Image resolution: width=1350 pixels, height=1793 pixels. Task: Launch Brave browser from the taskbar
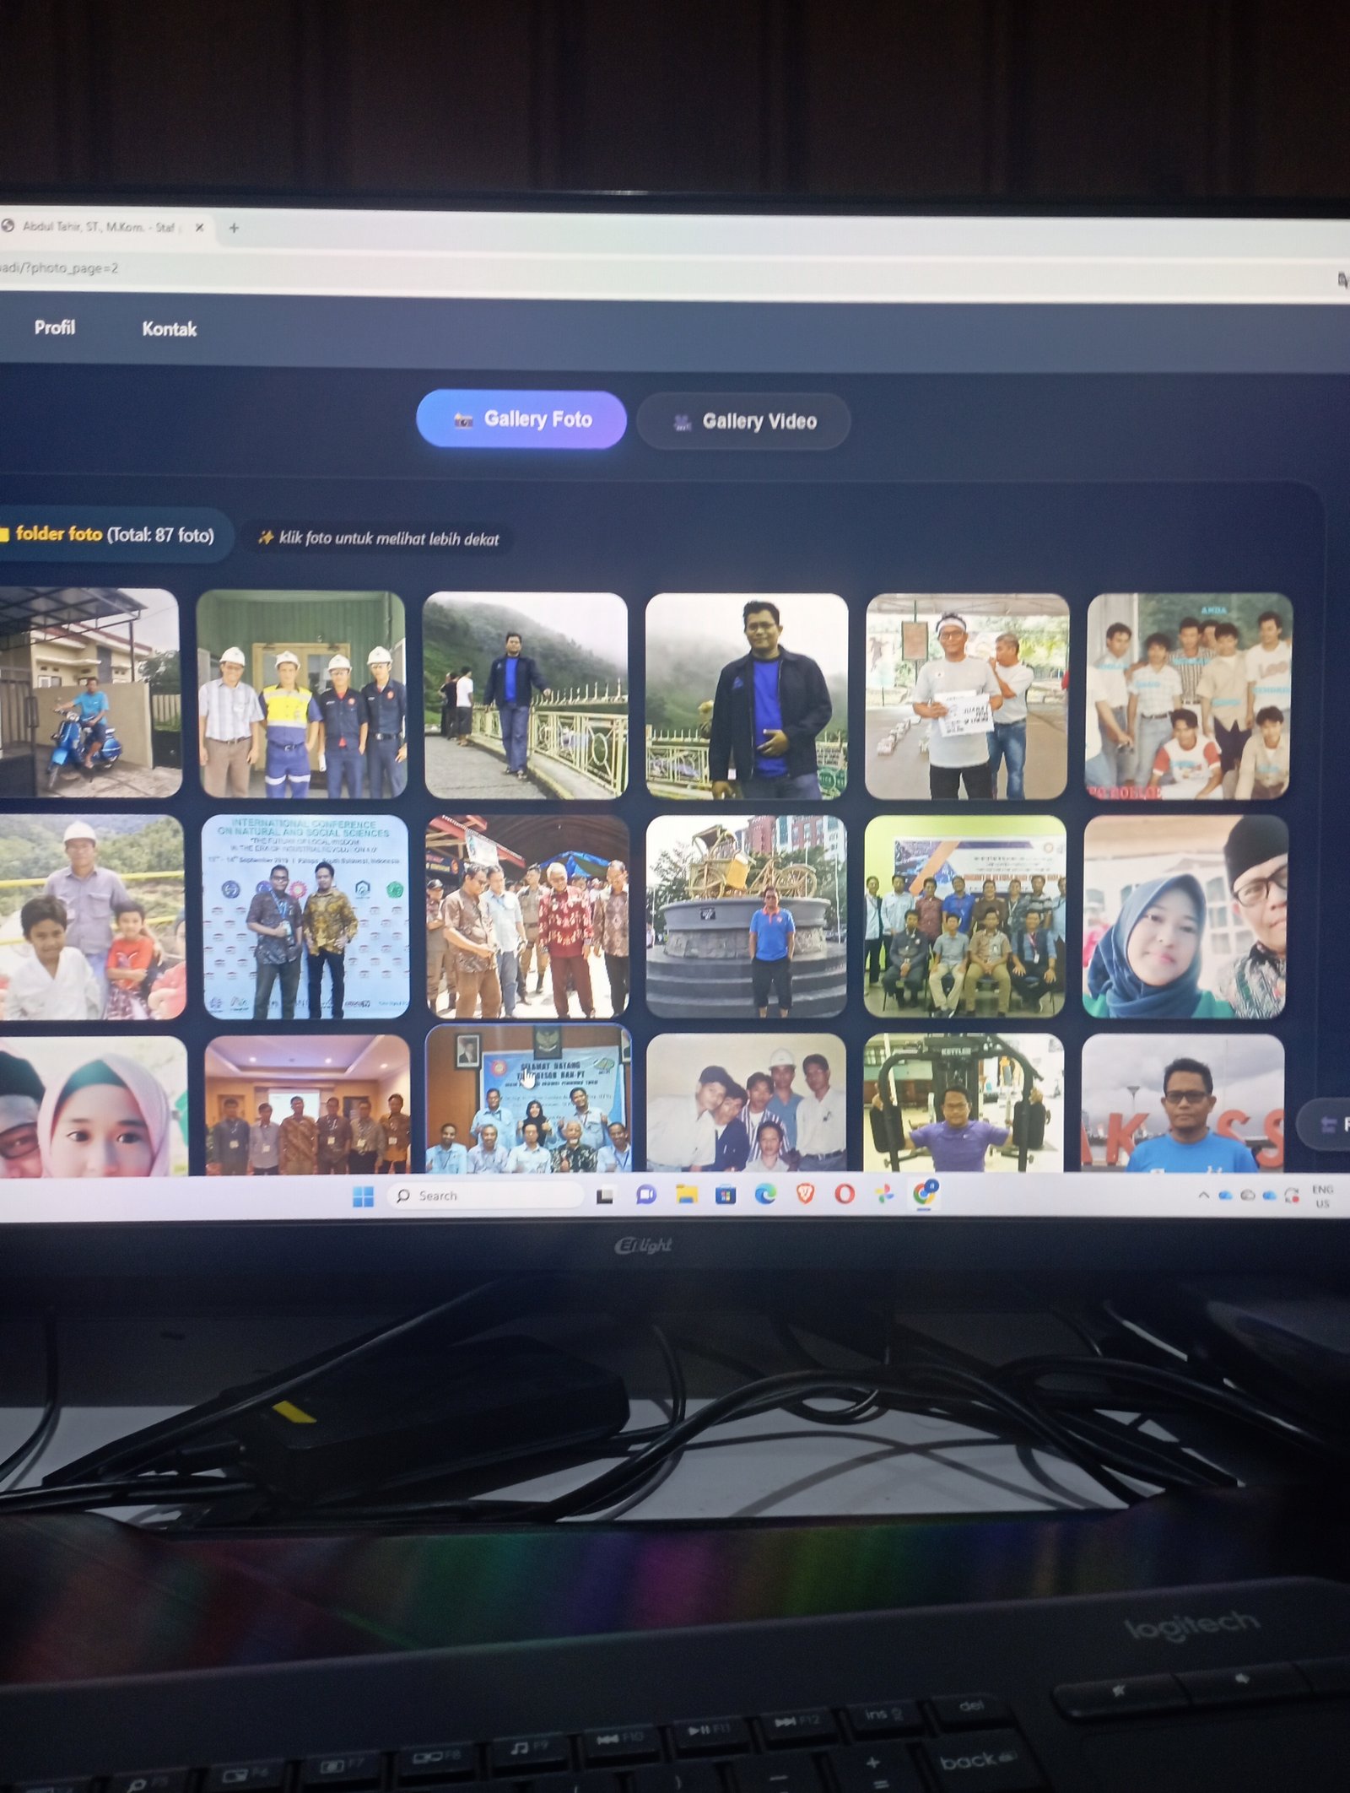coord(805,1194)
